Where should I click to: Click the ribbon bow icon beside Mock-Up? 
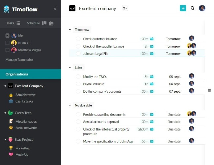click(x=11, y=154)
